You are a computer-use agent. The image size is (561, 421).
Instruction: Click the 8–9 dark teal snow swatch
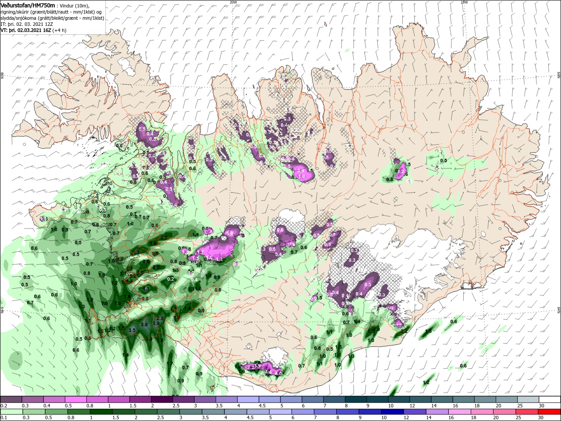(x=355, y=399)
